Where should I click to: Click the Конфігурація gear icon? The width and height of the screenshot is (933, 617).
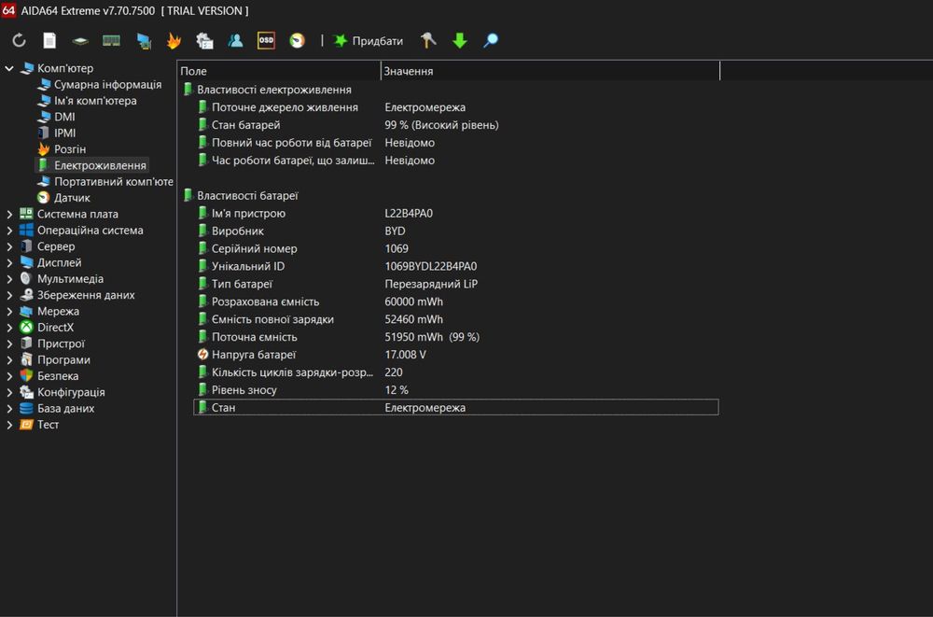tap(26, 392)
